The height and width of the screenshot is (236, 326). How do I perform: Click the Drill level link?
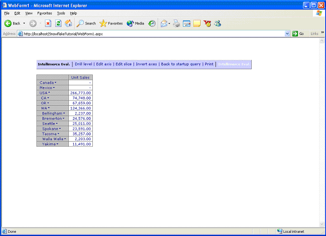(83, 64)
